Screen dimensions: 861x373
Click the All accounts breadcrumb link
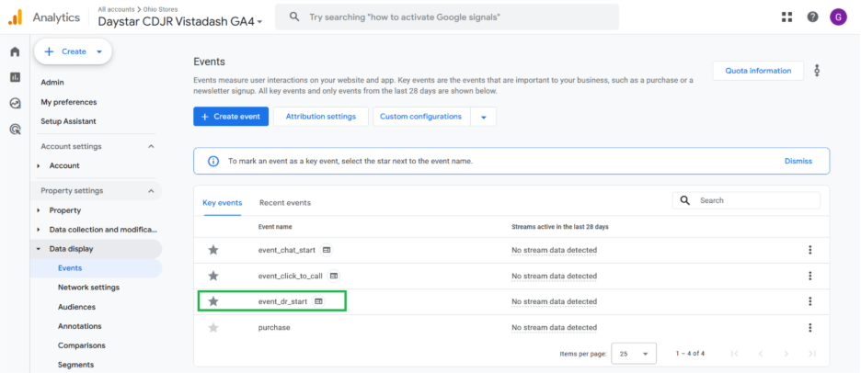(116, 9)
